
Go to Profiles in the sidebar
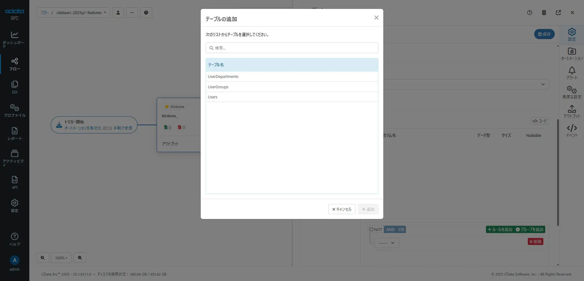[x=14, y=110]
